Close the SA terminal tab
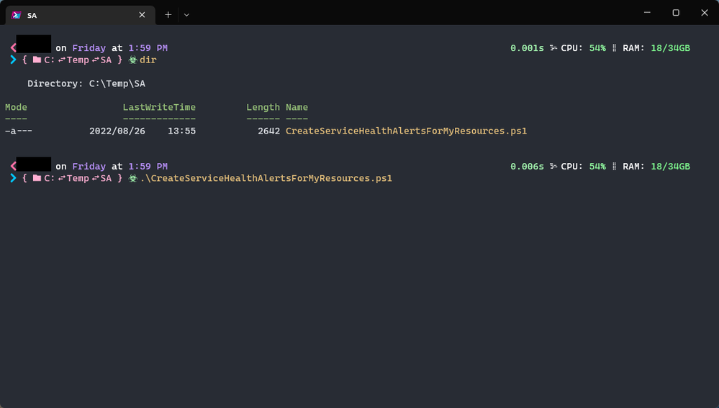This screenshot has height=408, width=719. point(142,14)
